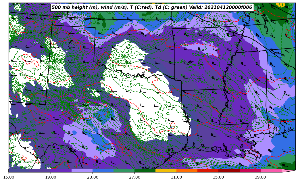
Task: Click the plot title text box
Action: click(x=152, y=7)
